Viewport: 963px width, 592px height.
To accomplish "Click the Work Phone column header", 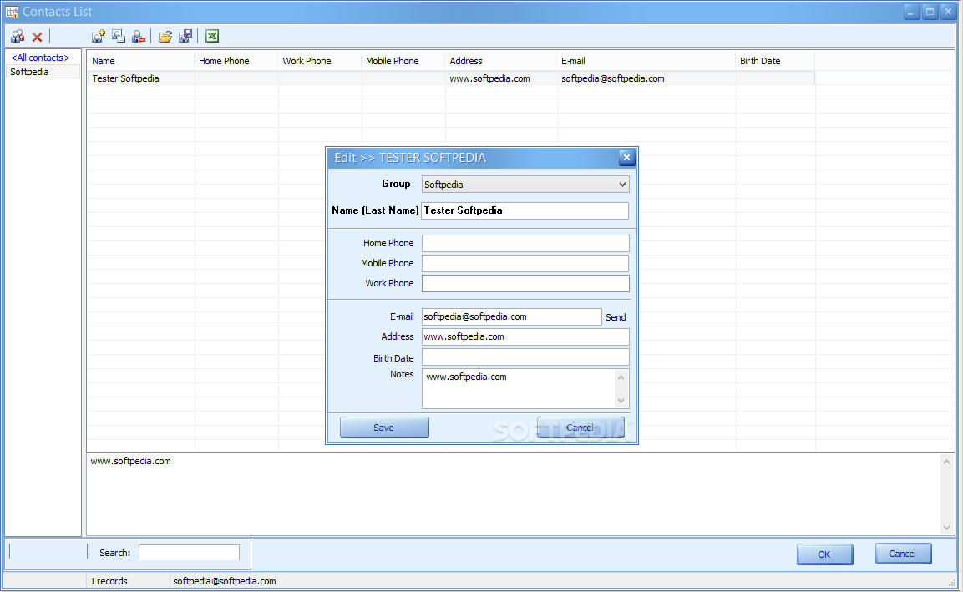I will point(319,61).
